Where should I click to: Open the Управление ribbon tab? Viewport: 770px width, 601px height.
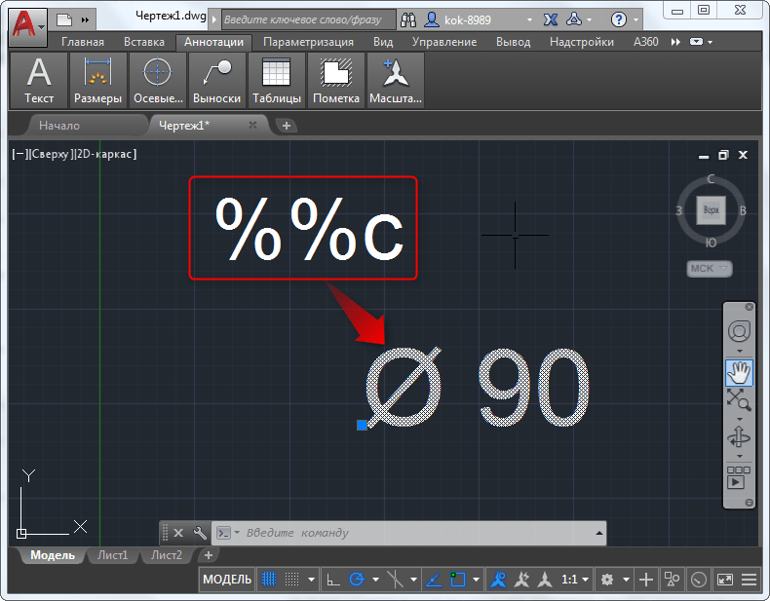(x=444, y=42)
